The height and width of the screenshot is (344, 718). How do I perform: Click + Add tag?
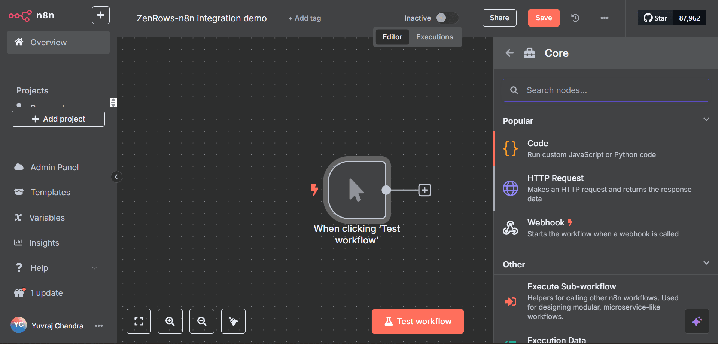305,18
